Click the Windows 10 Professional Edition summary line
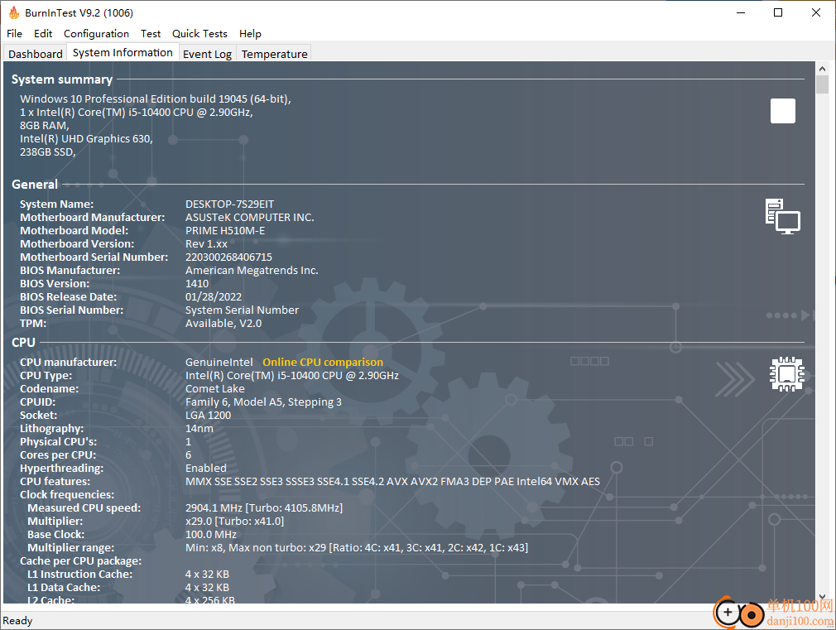The width and height of the screenshot is (836, 630). click(x=155, y=99)
